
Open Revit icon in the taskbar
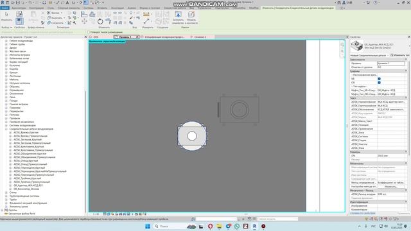click(254, 226)
